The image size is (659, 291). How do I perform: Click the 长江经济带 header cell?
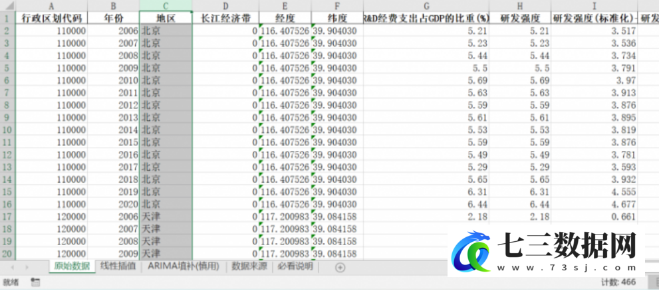pyautogui.click(x=225, y=18)
